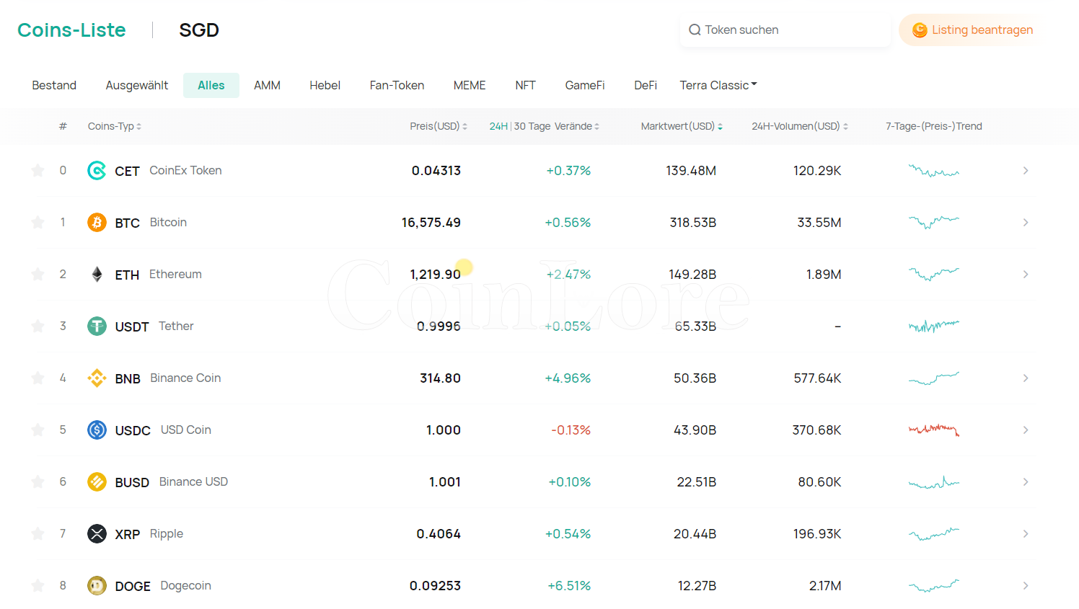
Task: View the USDC red trend sparkline
Action: [x=934, y=430]
